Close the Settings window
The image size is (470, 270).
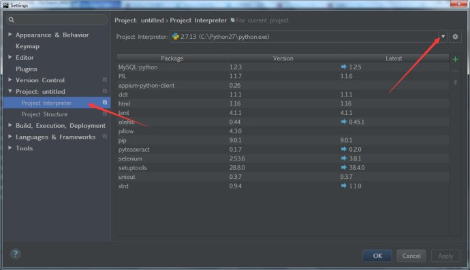tap(458, 3)
